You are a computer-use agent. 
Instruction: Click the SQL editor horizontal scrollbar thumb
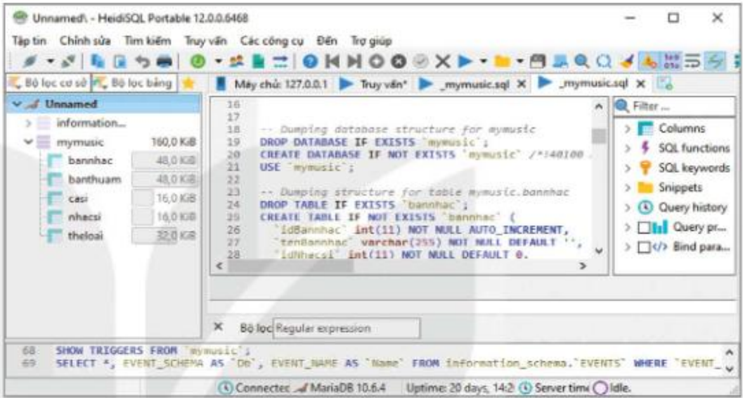(290, 266)
